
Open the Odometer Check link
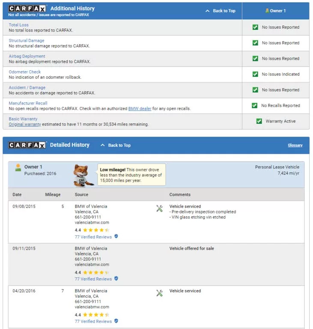tap(24, 72)
